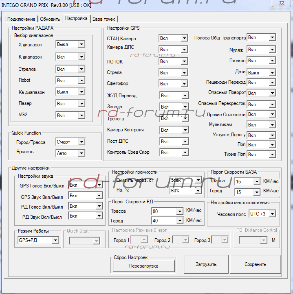This screenshot has width=293, height=294.
Task: Open the Режим Работы GPS+РД dropdown
Action: (x=39, y=240)
